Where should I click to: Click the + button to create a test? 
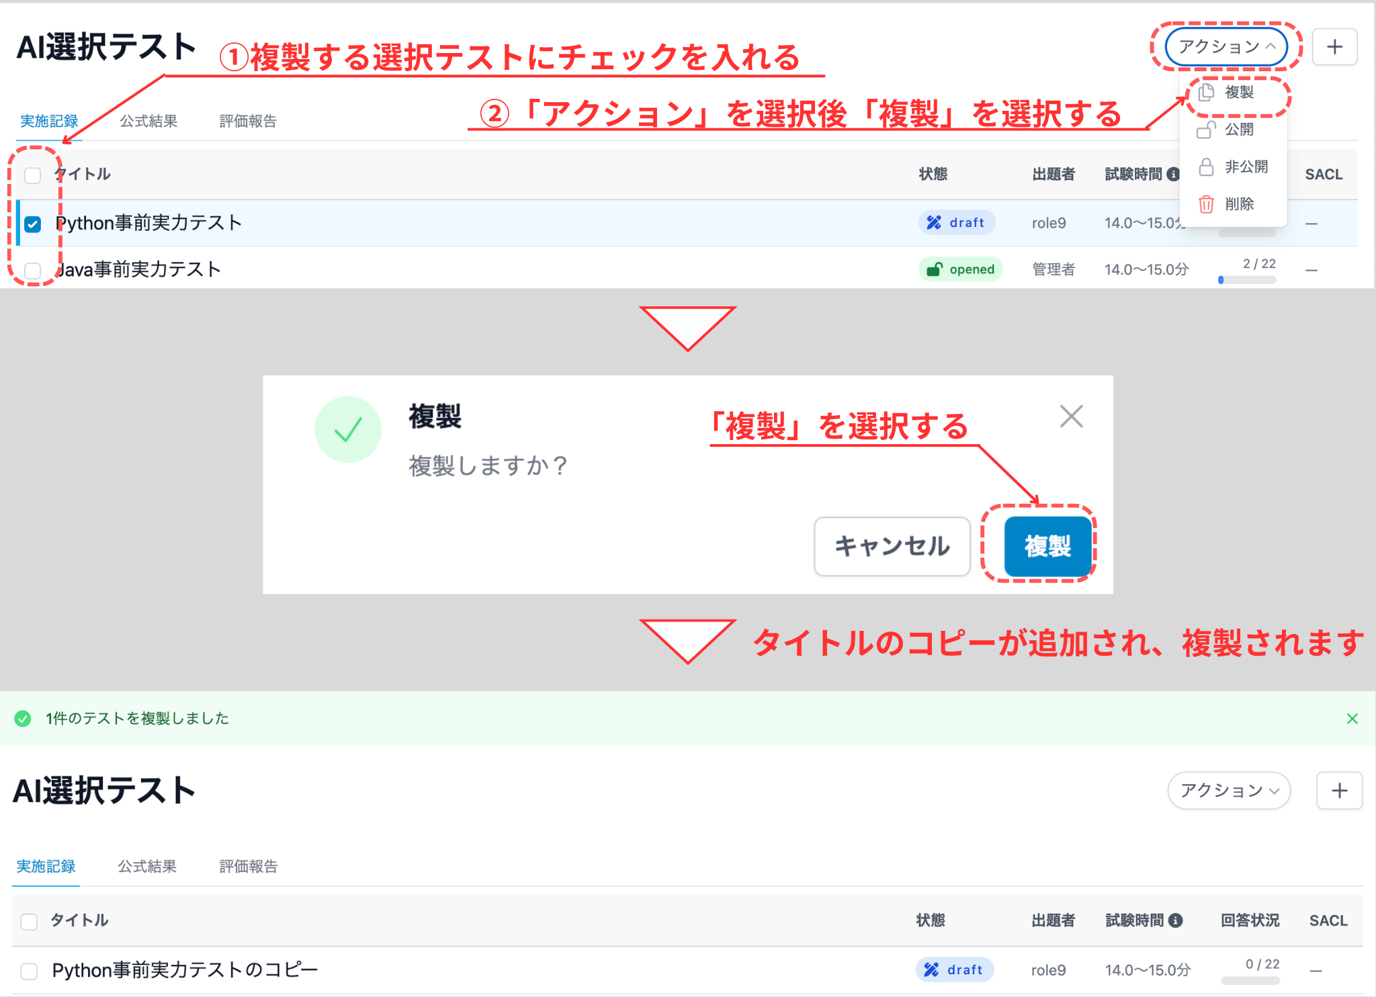click(1334, 46)
